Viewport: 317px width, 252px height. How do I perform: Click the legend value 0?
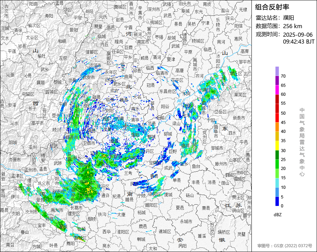click(282, 206)
